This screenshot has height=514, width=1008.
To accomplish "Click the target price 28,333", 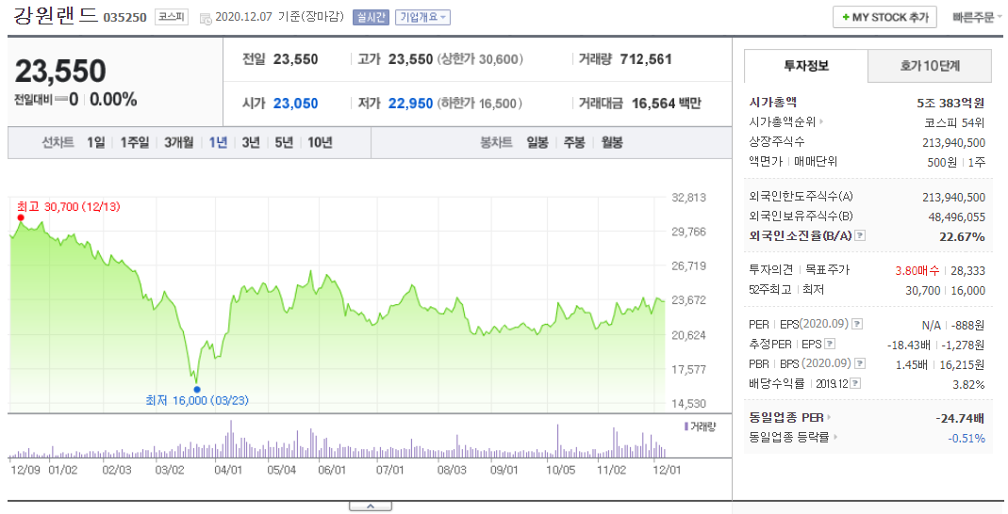I will pos(968,271).
